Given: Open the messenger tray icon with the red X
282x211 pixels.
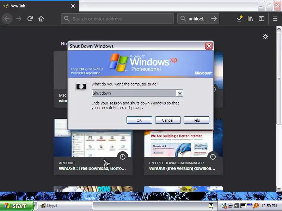Looking at the screenshot, I should (224, 206).
